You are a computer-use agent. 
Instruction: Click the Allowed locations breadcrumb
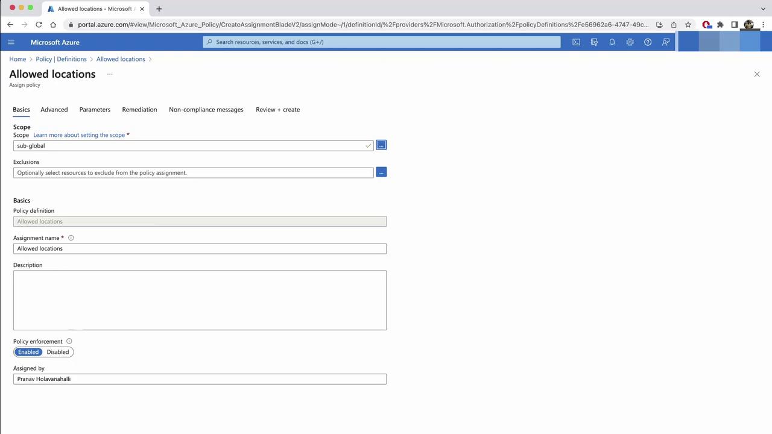click(121, 59)
